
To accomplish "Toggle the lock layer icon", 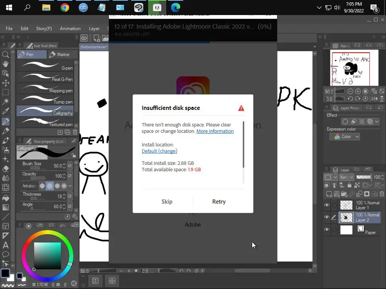I will coord(349,185).
